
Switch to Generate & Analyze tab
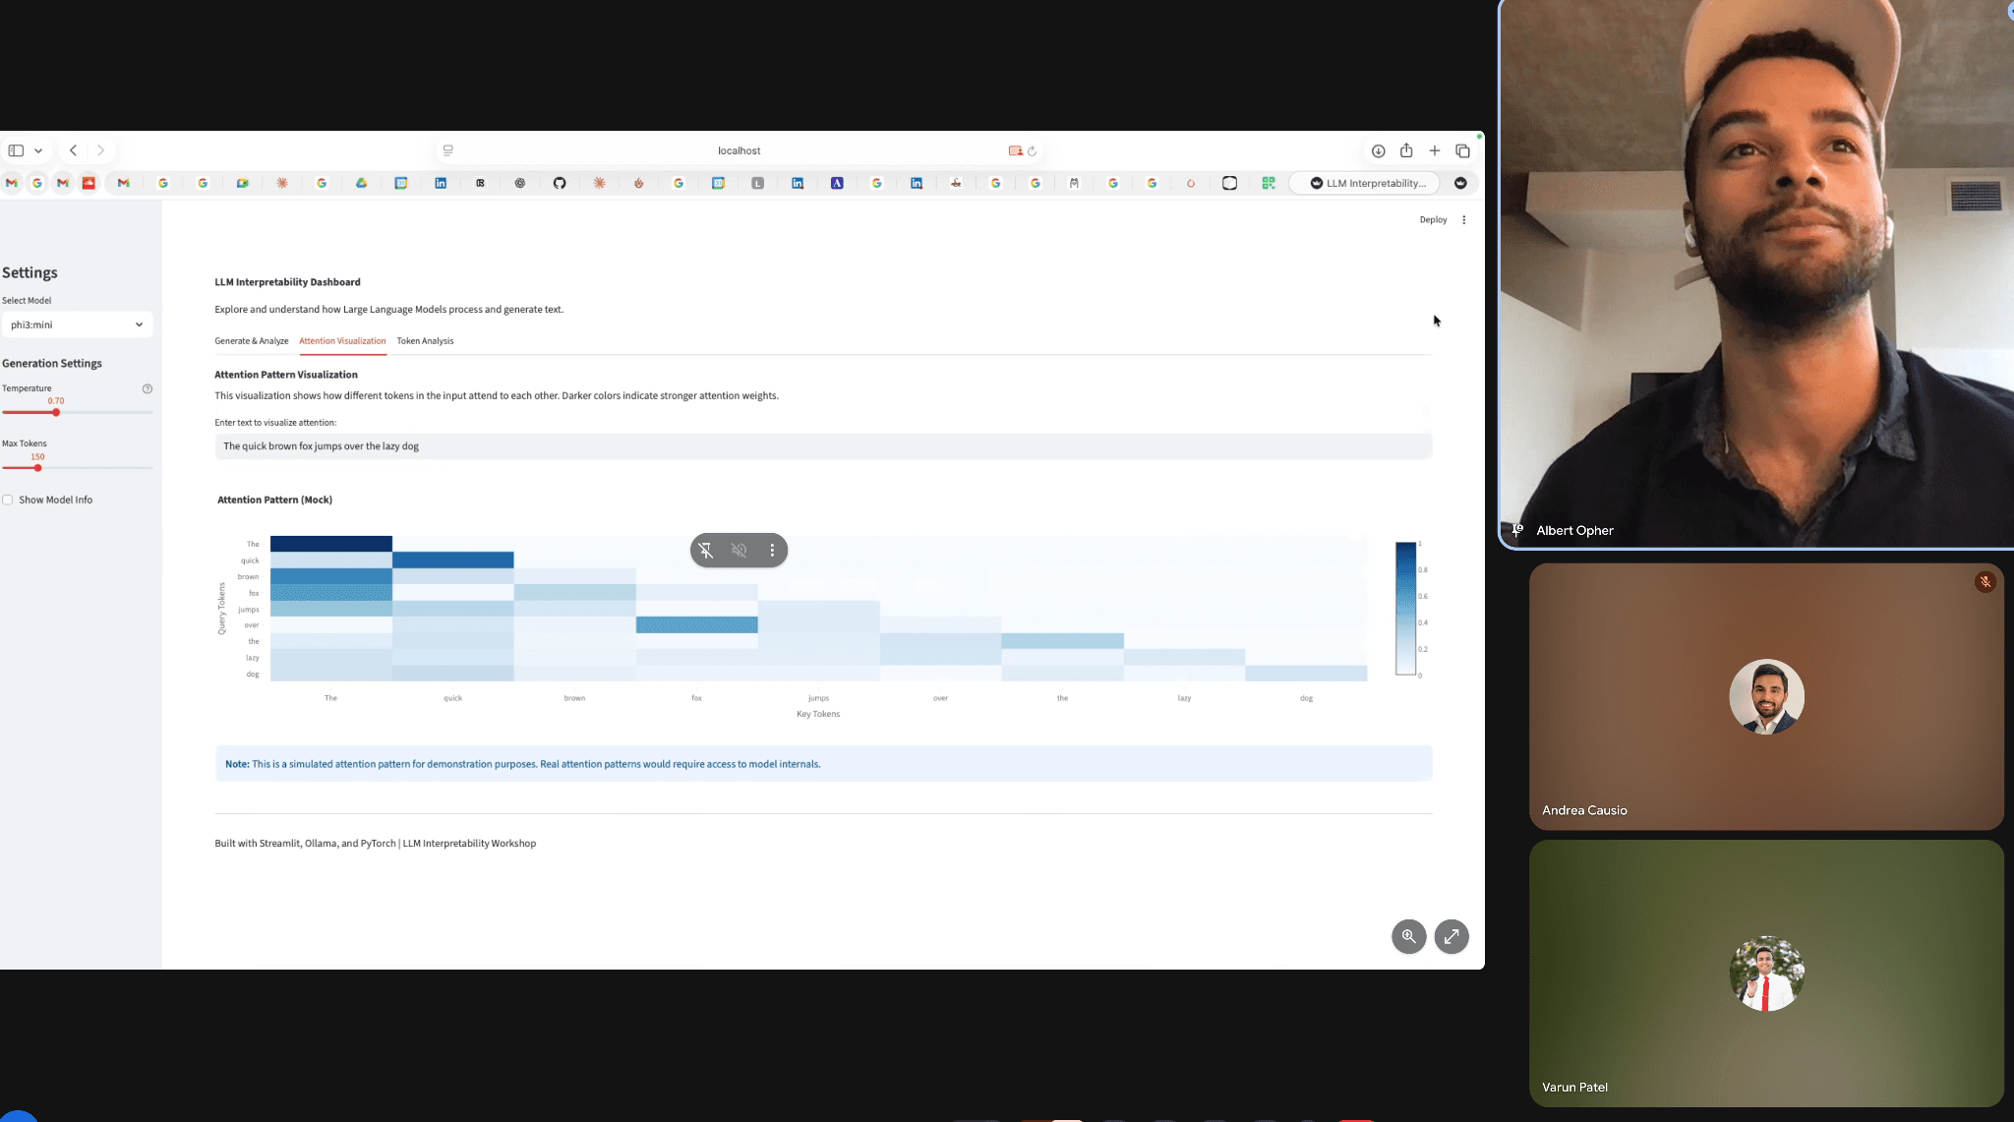(x=252, y=341)
